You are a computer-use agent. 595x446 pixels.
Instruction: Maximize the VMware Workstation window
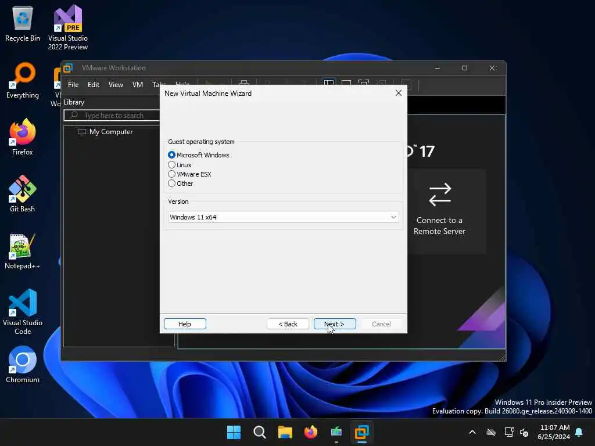pyautogui.click(x=465, y=68)
